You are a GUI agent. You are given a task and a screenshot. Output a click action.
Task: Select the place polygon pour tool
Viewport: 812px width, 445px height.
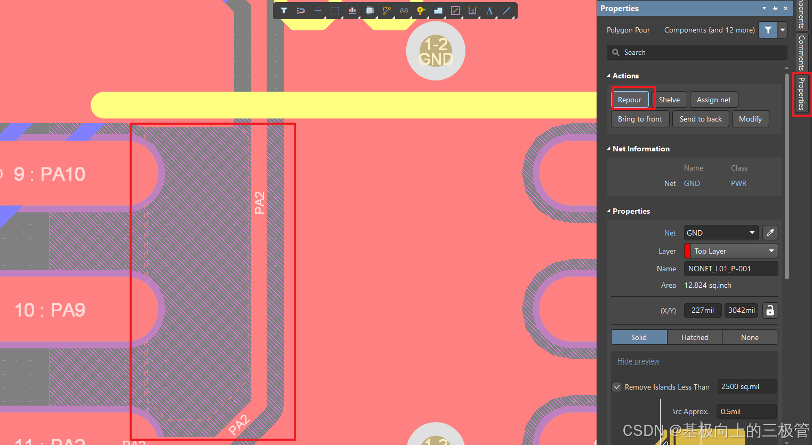point(438,11)
